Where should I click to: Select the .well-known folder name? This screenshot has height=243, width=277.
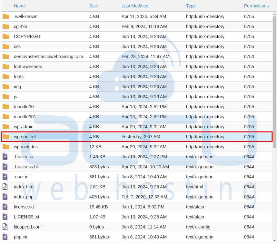[x=25, y=16]
